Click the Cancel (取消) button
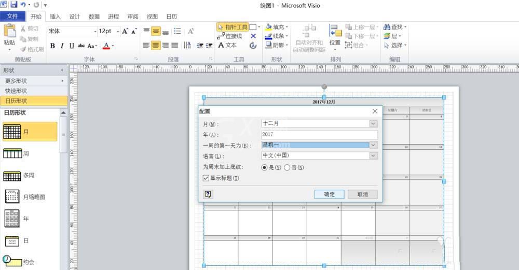519x270 pixels. point(362,194)
